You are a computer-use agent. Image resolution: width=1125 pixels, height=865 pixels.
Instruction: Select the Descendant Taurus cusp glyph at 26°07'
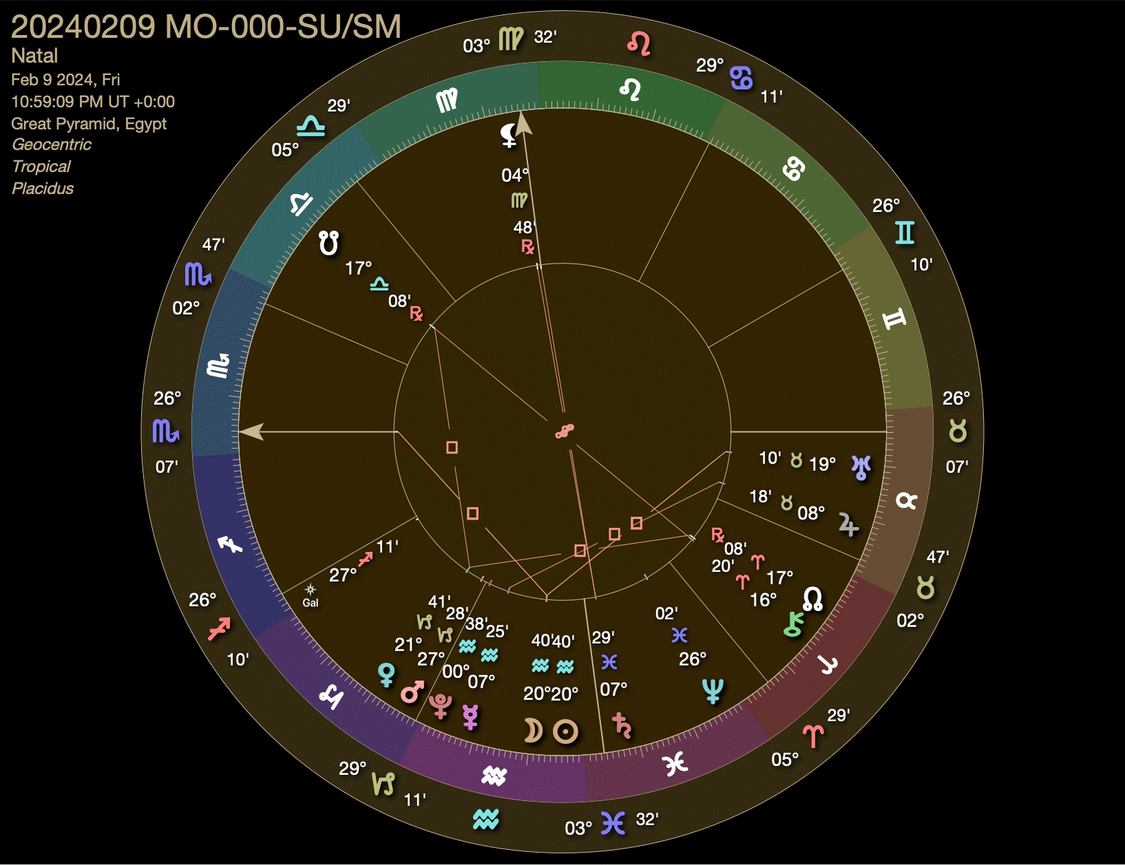coord(958,431)
